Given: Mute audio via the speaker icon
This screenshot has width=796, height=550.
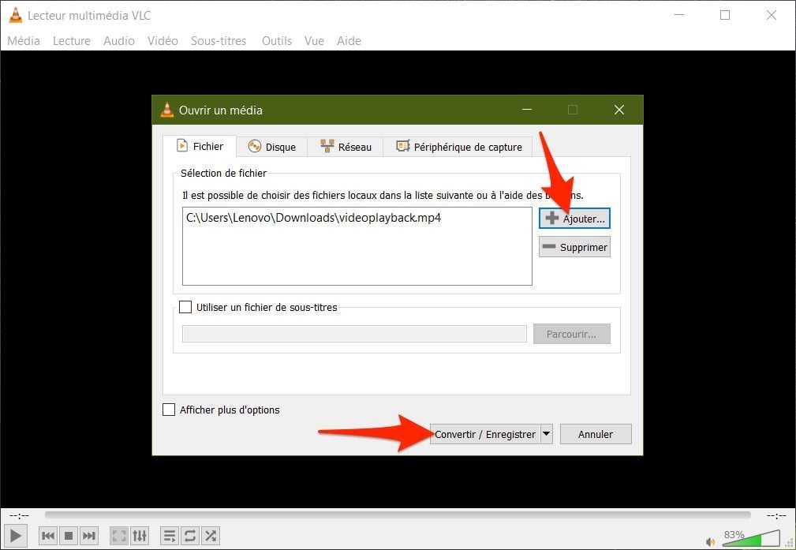Looking at the screenshot, I should 710,542.
